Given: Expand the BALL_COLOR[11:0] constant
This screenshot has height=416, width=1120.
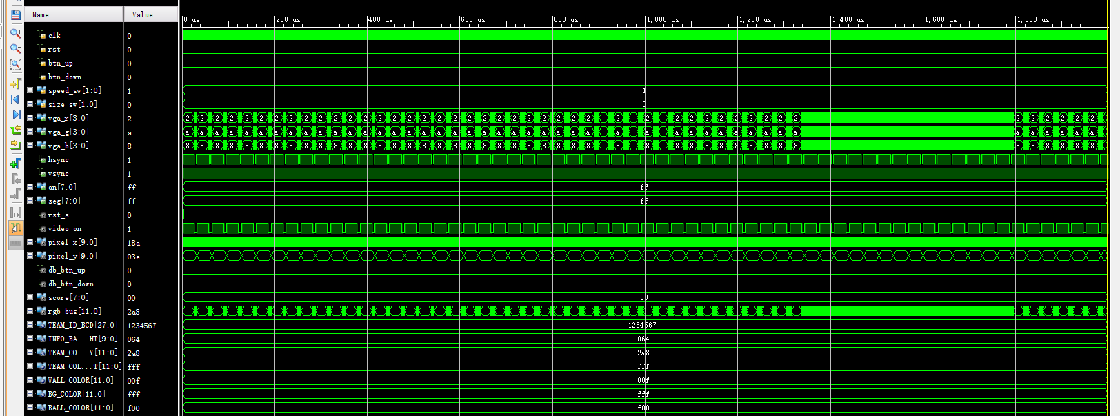Looking at the screenshot, I should 30,408.
